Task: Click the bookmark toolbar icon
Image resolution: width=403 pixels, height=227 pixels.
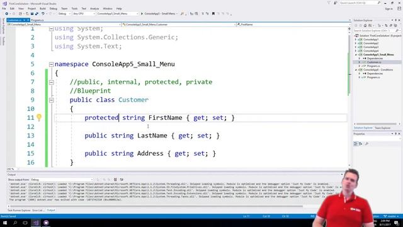Action: [x=213, y=14]
